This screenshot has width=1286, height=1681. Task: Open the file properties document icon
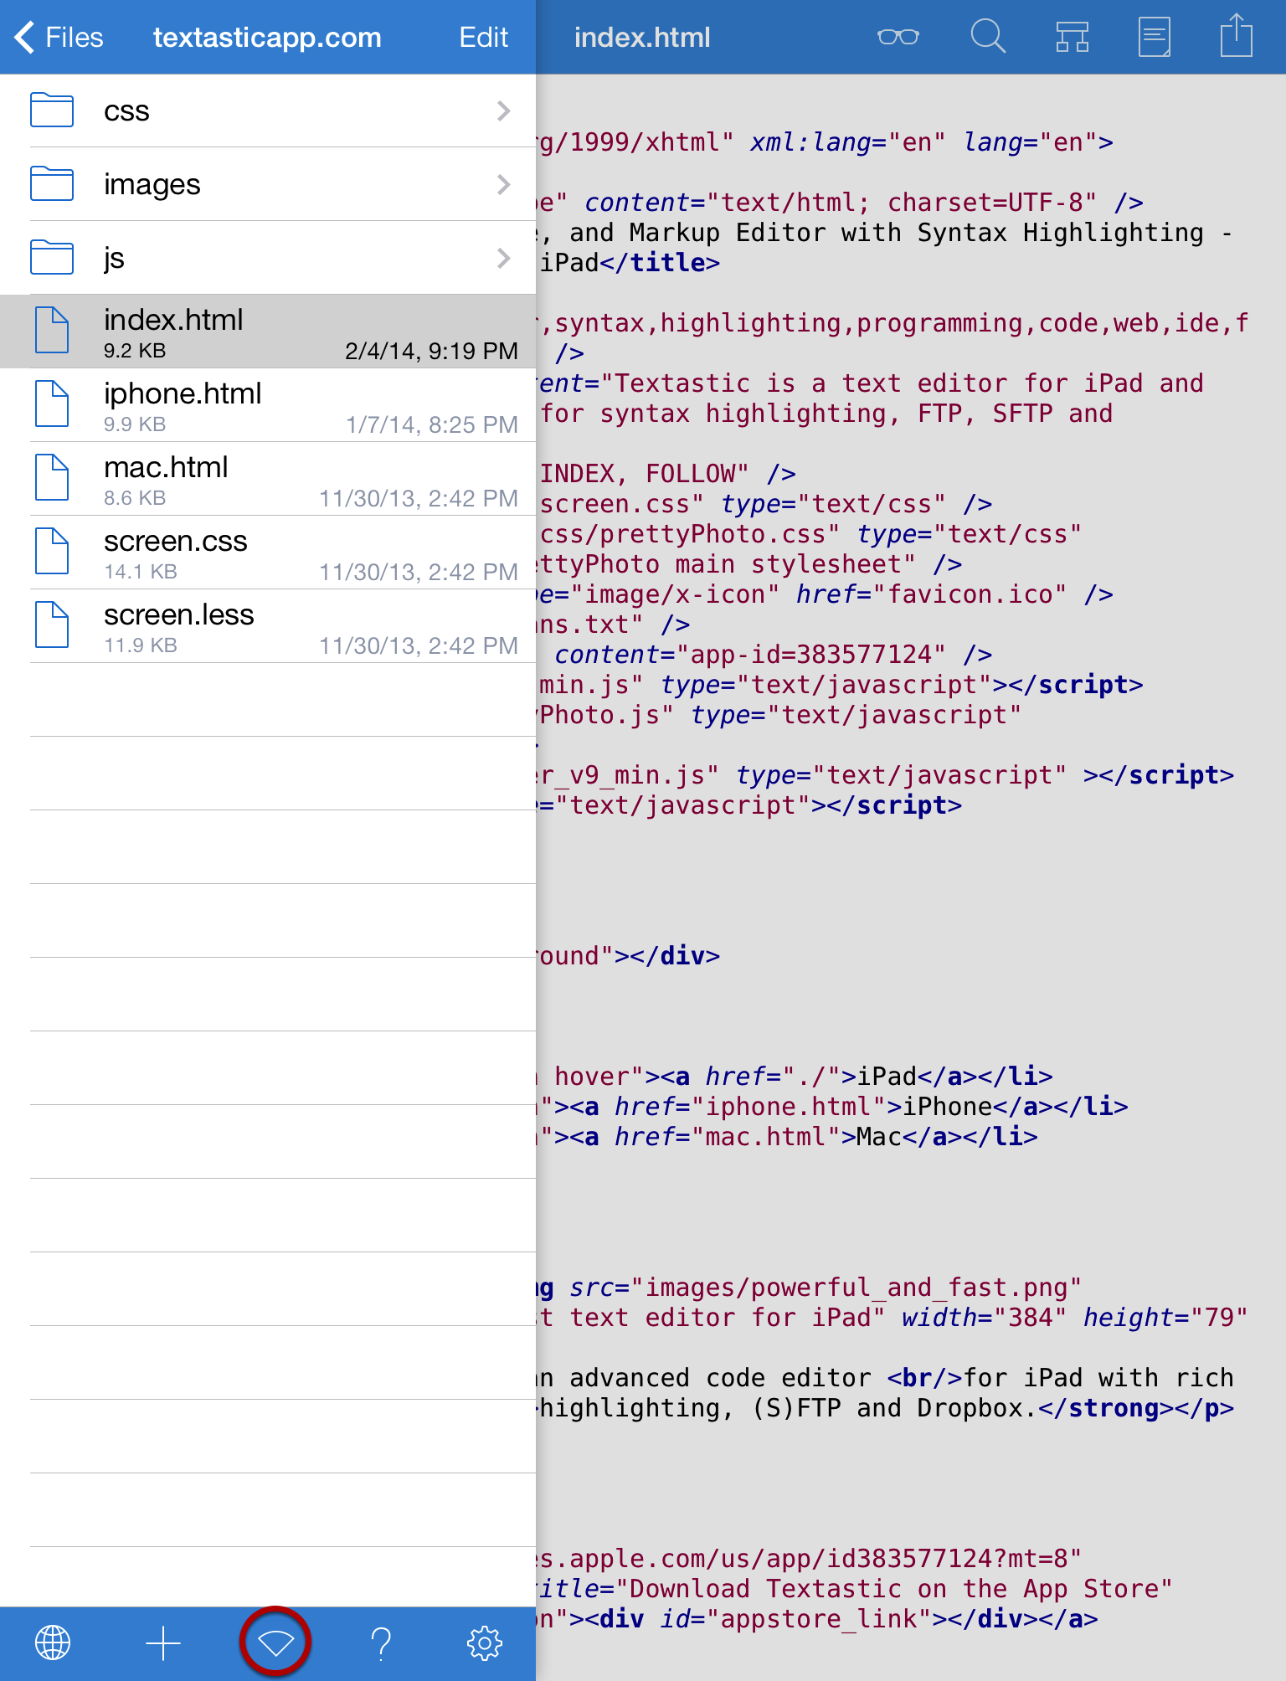pyautogui.click(x=1154, y=37)
